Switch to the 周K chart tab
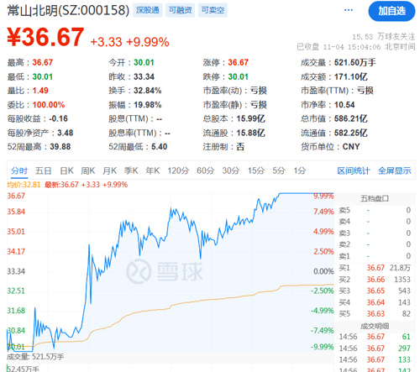Viewport: 420px width, 372px height. click(88, 170)
